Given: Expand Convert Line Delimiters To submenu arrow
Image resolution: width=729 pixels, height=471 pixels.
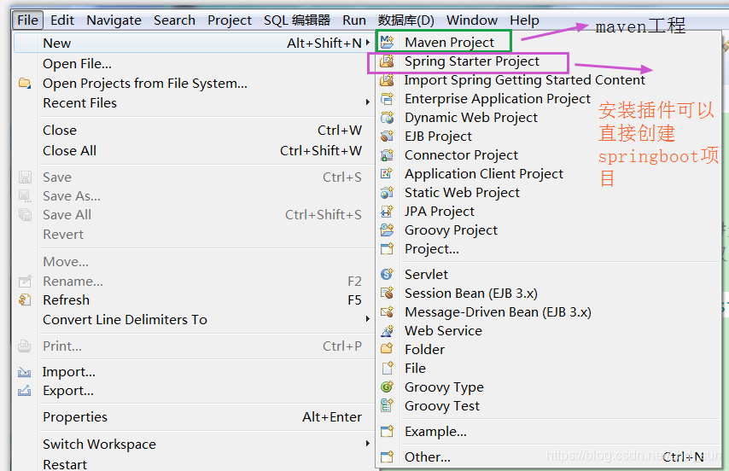Looking at the screenshot, I should tap(367, 319).
